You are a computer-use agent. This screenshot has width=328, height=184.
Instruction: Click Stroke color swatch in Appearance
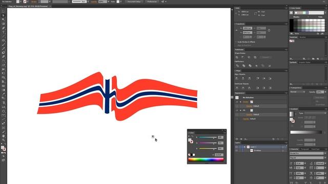252,102
